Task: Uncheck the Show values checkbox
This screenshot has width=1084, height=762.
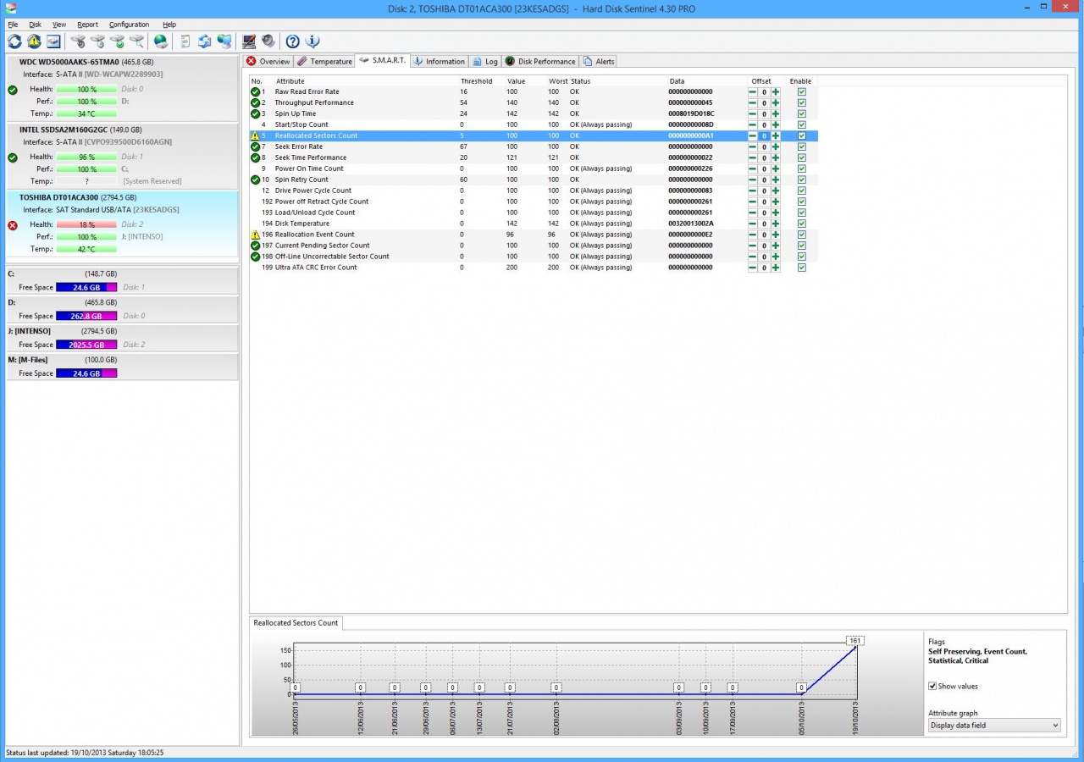Action: (932, 686)
